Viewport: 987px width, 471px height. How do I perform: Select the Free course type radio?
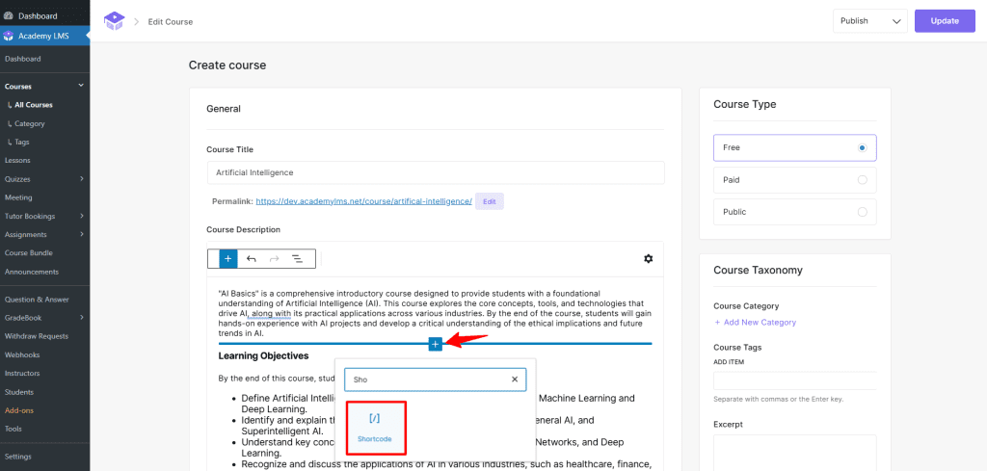click(x=862, y=147)
